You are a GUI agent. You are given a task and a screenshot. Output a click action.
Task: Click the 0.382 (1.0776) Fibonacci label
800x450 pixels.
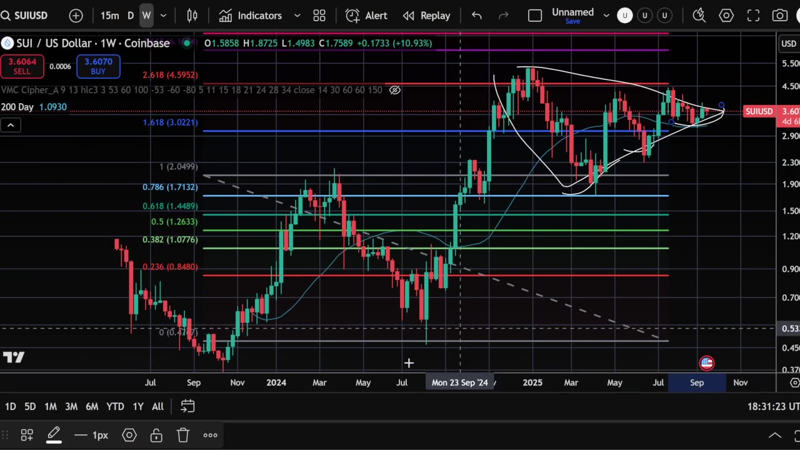(x=170, y=240)
